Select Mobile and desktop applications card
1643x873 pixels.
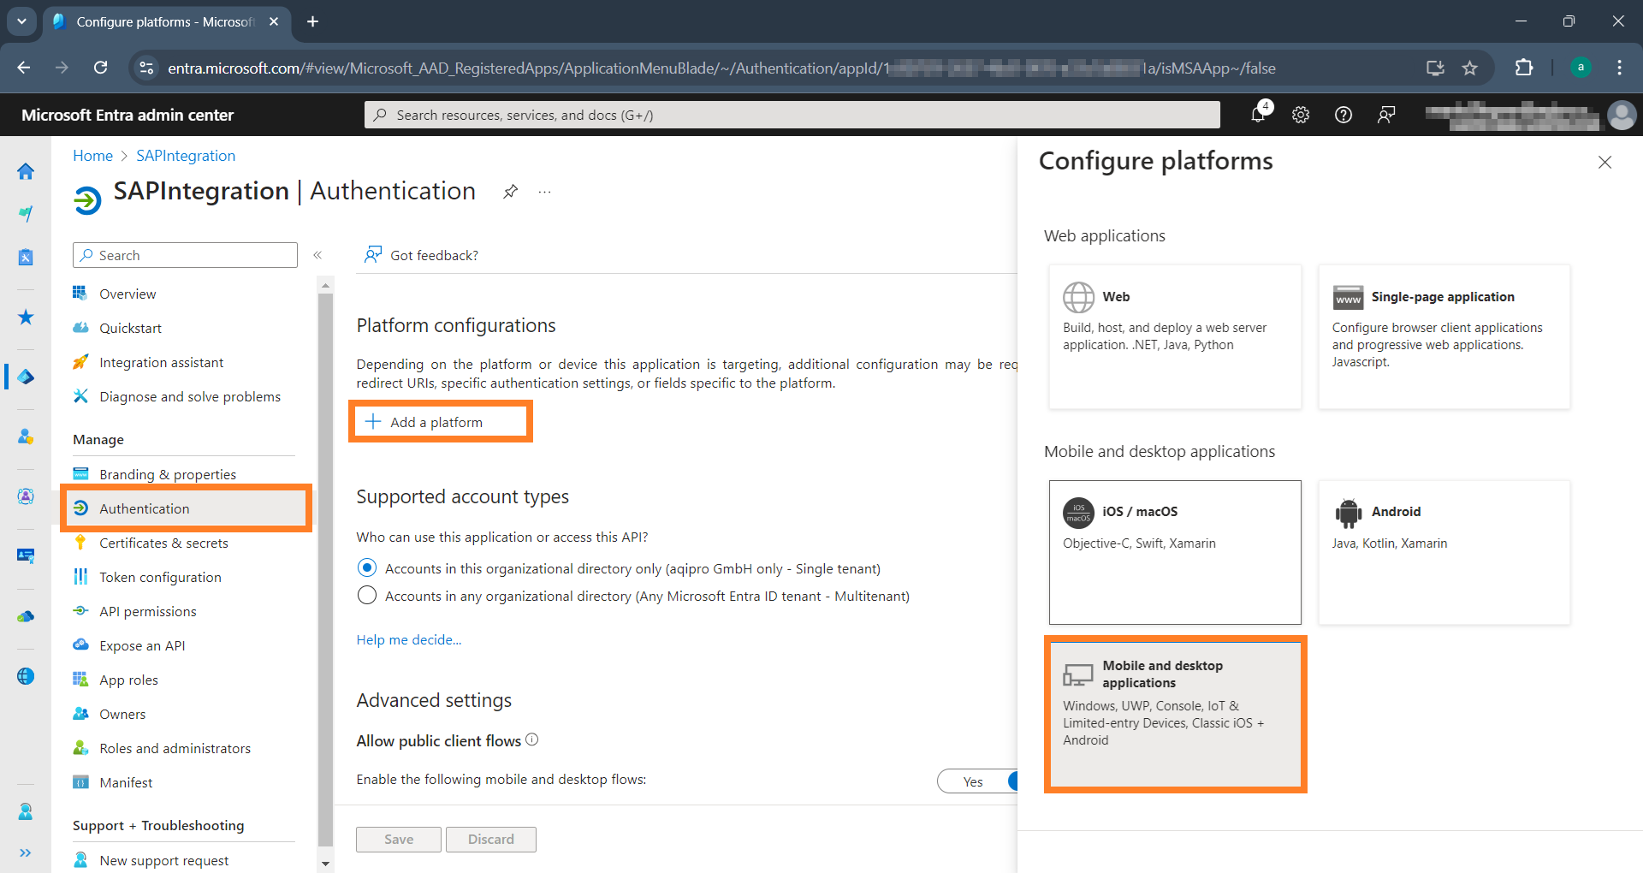pyautogui.click(x=1175, y=714)
